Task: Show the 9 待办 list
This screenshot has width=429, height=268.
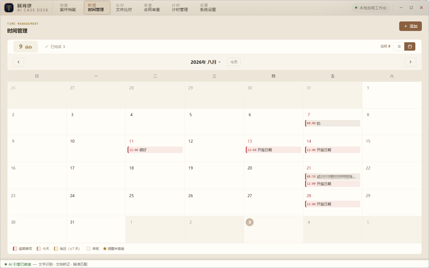Action: pyautogui.click(x=26, y=46)
